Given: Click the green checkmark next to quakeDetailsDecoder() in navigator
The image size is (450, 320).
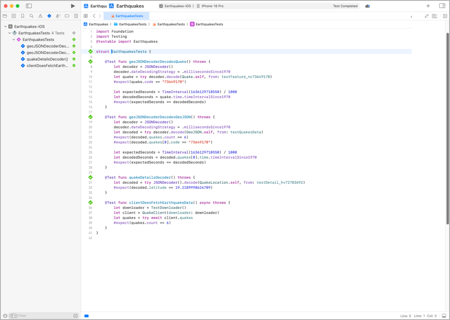Looking at the screenshot, I should (x=74, y=59).
